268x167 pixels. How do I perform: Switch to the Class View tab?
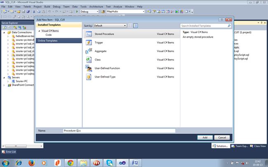pos(258,146)
